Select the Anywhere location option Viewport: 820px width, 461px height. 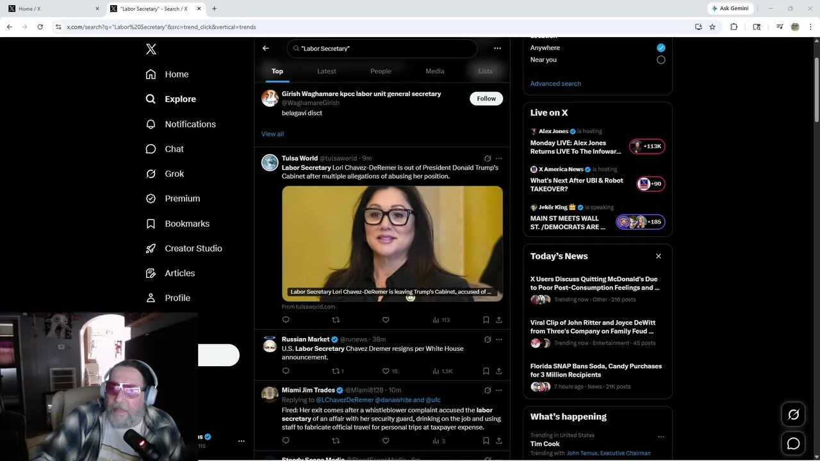pos(660,48)
